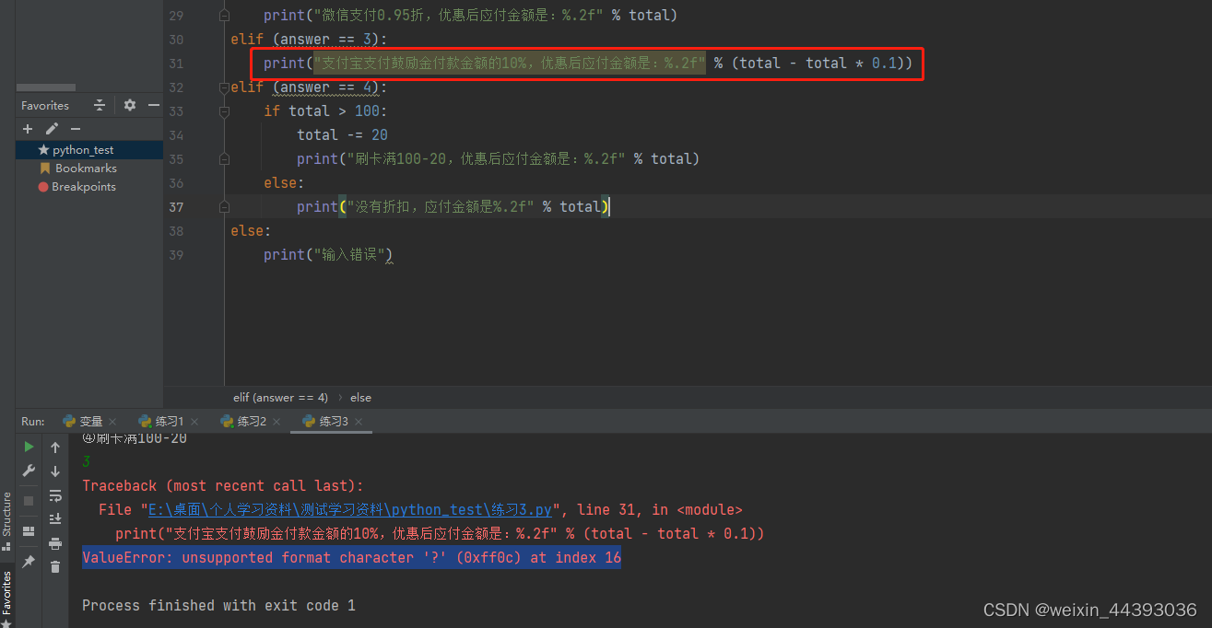Click the horizontal scrollbar above Favorites panel
Viewport: 1212px width, 628px height.
(x=46, y=87)
